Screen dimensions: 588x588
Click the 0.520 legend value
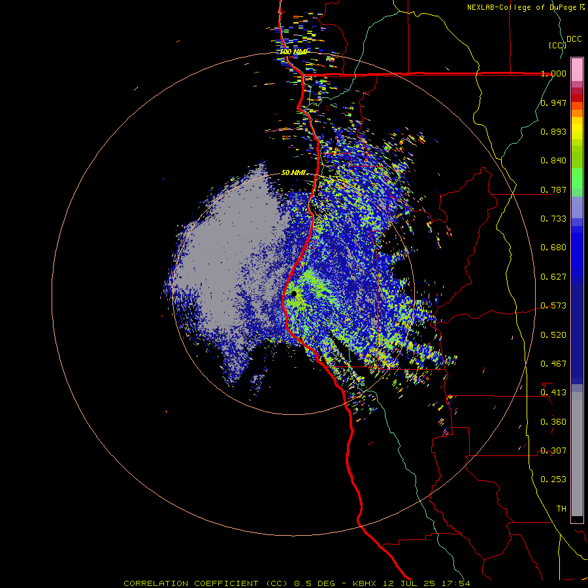pos(553,335)
